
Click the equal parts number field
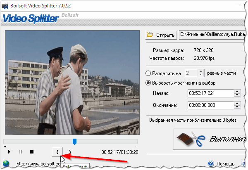coord(191,73)
